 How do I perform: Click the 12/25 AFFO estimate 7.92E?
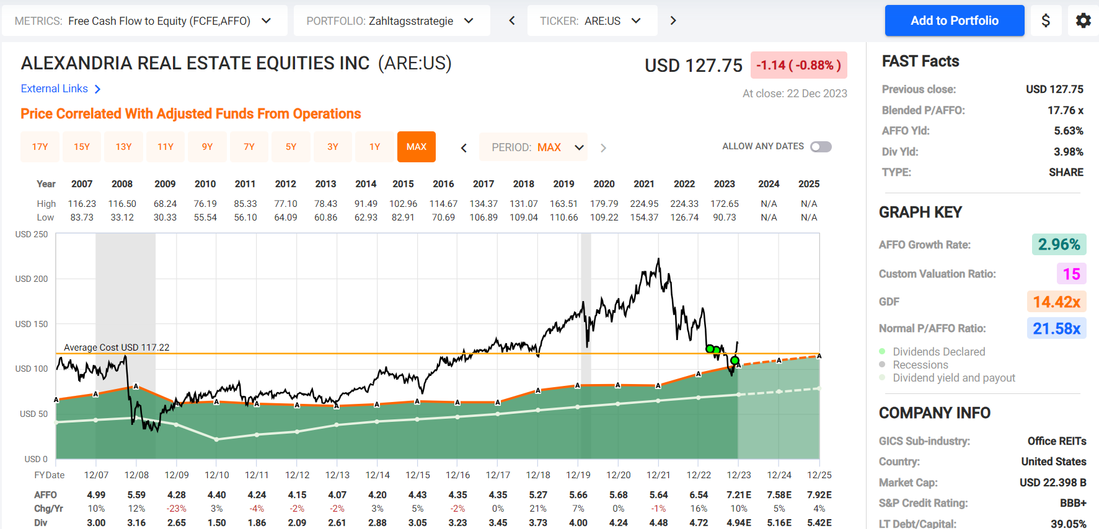click(x=819, y=495)
